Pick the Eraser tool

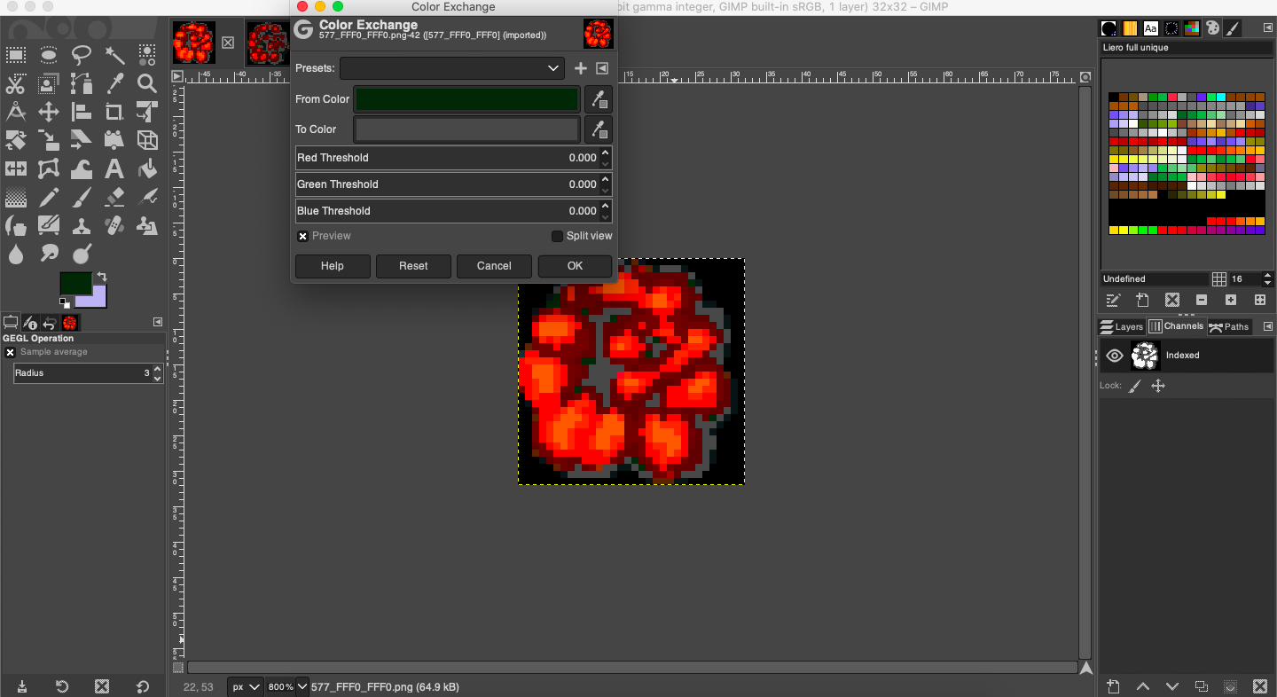coord(114,197)
